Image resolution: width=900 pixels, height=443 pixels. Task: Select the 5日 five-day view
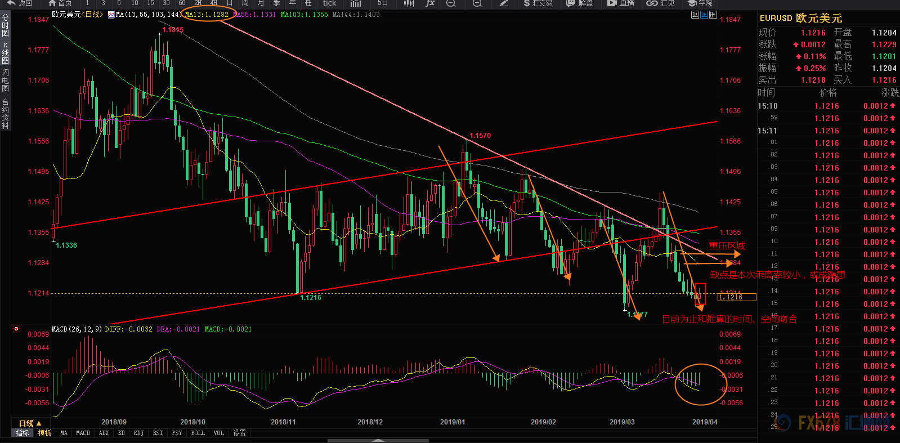383,3
